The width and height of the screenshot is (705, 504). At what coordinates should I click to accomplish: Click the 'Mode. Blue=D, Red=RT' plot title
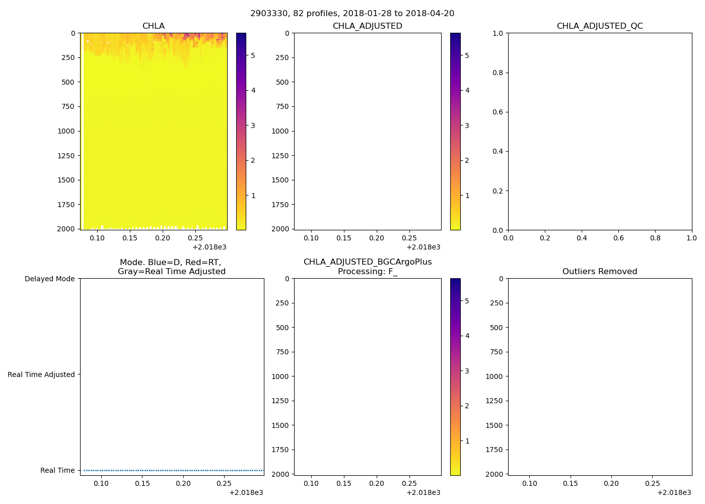[171, 267]
